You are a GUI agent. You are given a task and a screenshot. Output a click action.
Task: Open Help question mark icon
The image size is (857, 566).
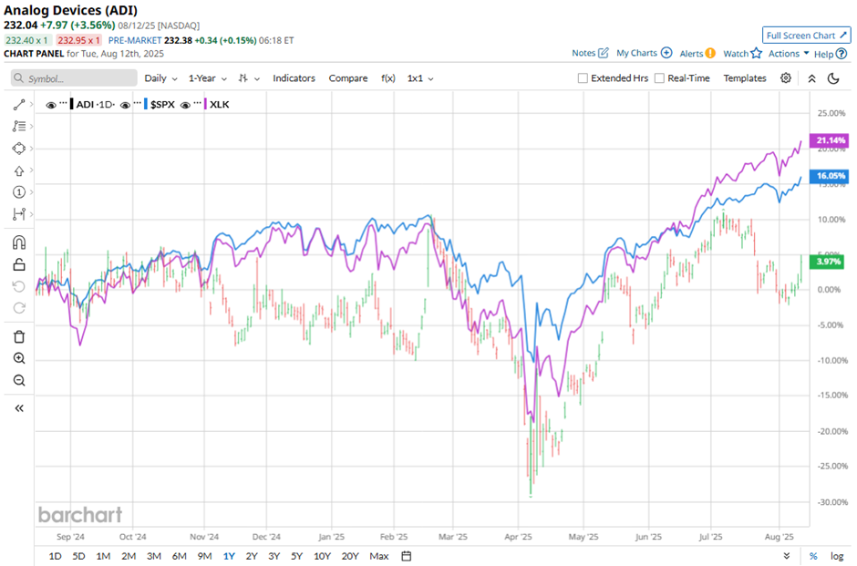pyautogui.click(x=842, y=54)
